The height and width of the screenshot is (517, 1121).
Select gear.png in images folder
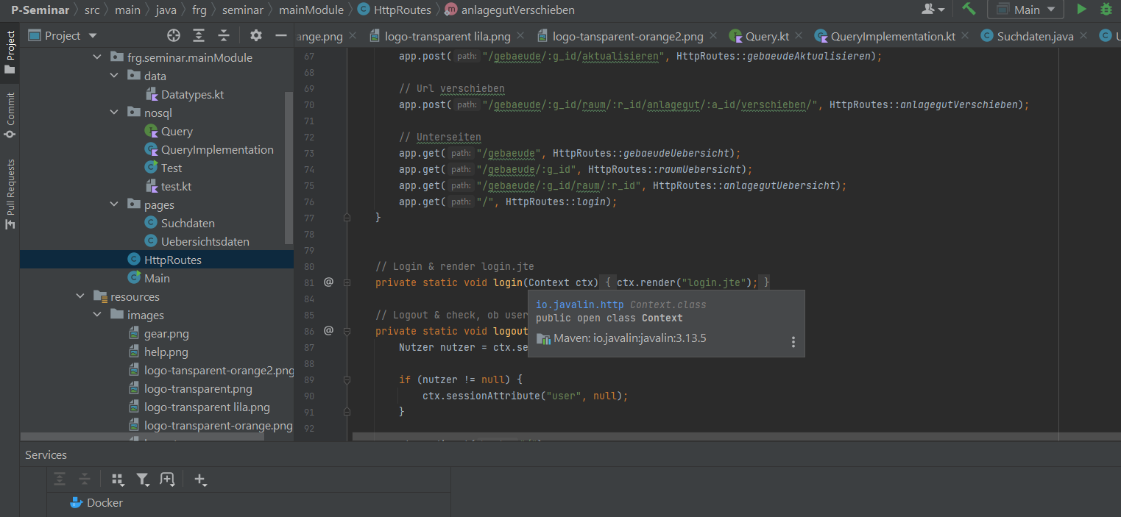tap(158, 333)
